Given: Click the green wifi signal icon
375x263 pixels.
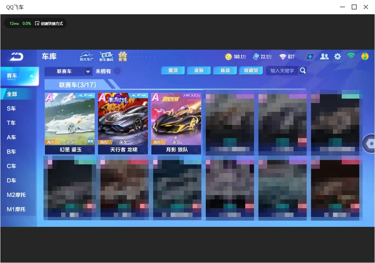Looking at the screenshot, I should [x=351, y=56].
